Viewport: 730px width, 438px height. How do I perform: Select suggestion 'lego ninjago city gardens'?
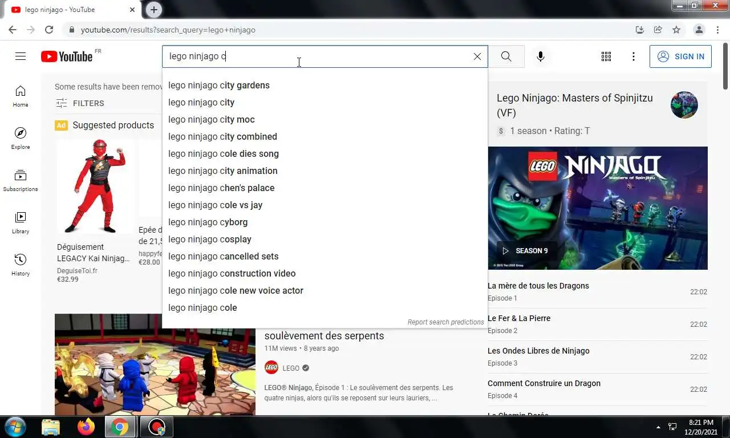click(325, 86)
